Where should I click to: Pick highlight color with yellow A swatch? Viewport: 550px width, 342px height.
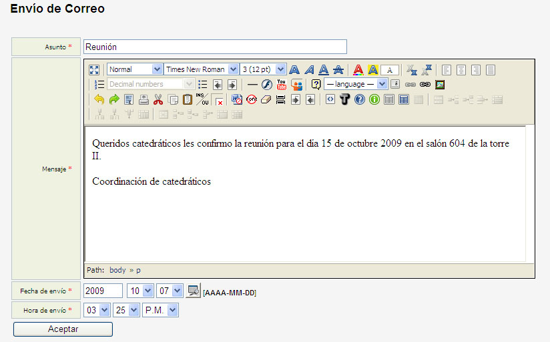point(373,70)
